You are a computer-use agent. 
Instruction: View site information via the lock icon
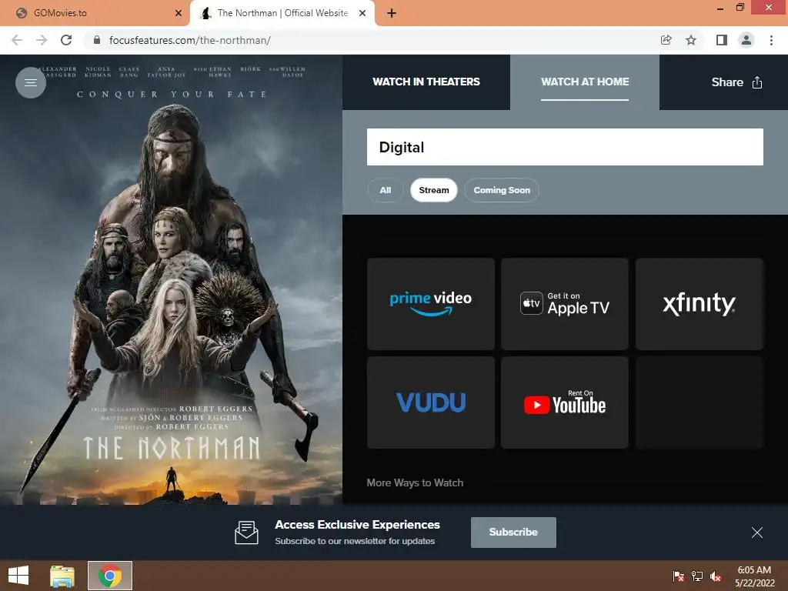97,40
